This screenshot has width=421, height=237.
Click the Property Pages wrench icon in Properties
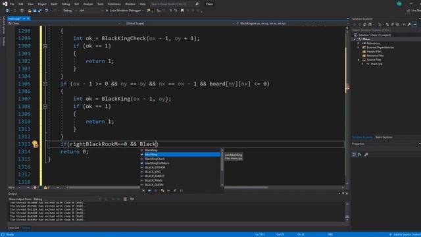366,155
